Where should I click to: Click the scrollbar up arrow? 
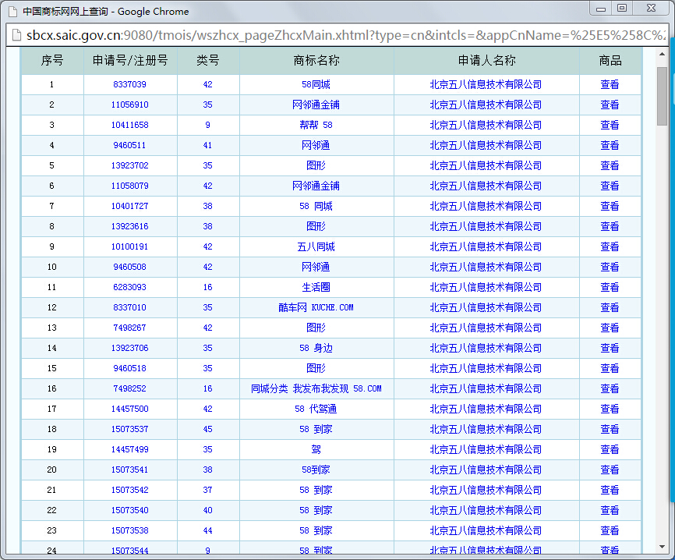(662, 55)
